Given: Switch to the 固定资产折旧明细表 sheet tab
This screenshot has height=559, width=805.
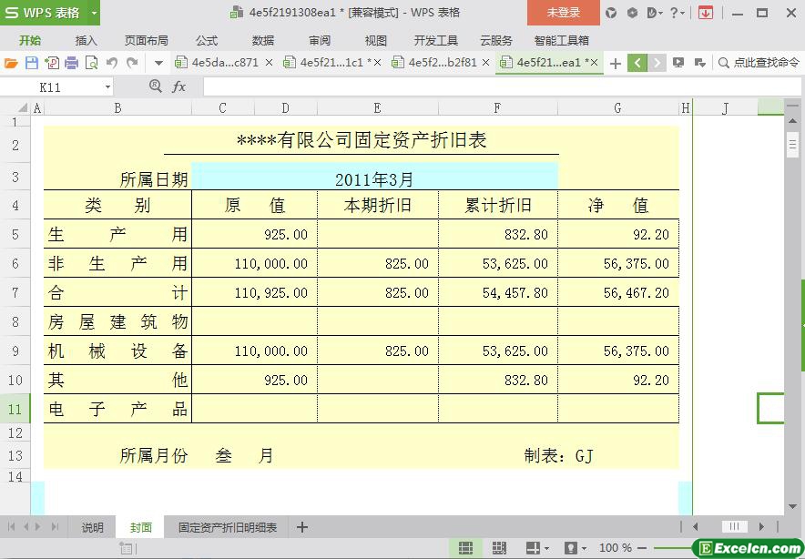Looking at the screenshot, I should [228, 527].
